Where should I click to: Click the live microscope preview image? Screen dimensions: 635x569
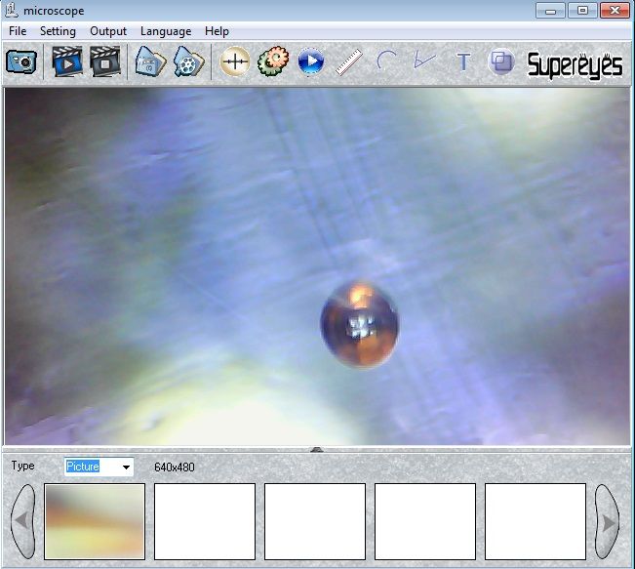click(x=317, y=266)
